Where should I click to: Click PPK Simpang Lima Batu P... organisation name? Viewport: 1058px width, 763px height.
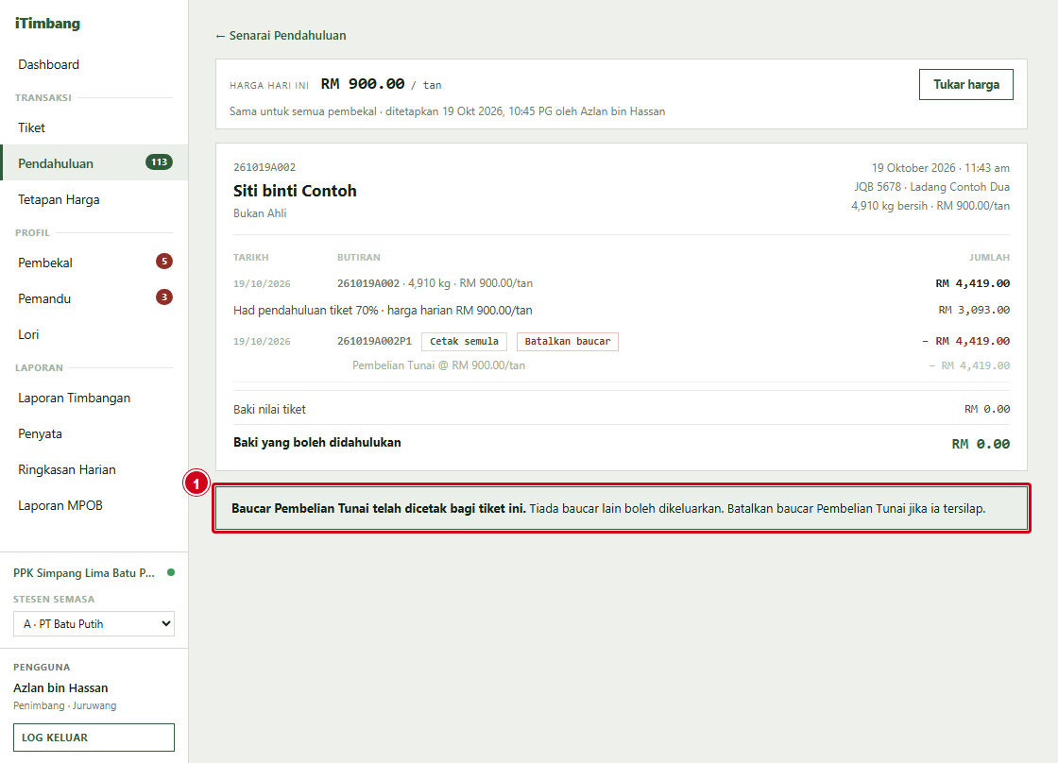click(84, 573)
